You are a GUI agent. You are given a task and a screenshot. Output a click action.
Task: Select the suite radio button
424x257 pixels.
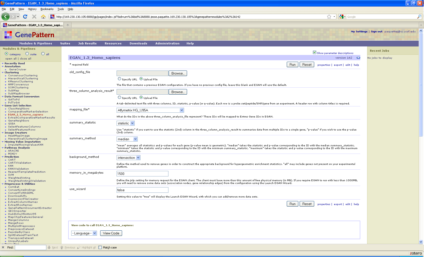point(27,54)
